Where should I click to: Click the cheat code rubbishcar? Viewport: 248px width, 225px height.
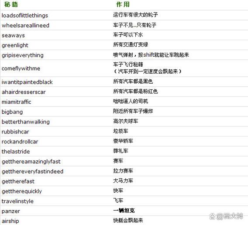tap(15, 132)
